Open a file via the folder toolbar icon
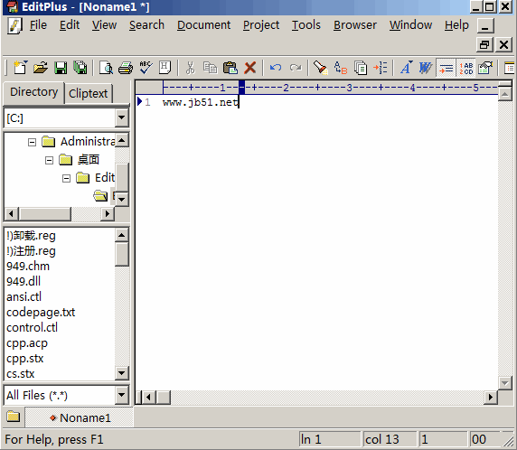 click(41, 68)
